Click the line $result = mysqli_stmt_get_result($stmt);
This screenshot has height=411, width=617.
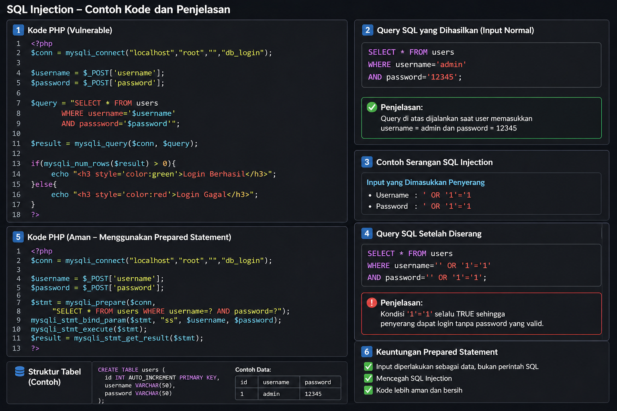(x=117, y=338)
